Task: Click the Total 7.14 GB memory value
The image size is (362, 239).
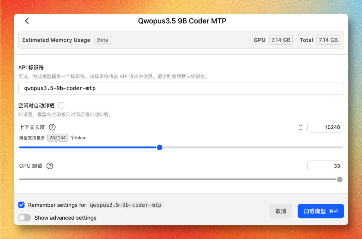Action: pos(328,40)
